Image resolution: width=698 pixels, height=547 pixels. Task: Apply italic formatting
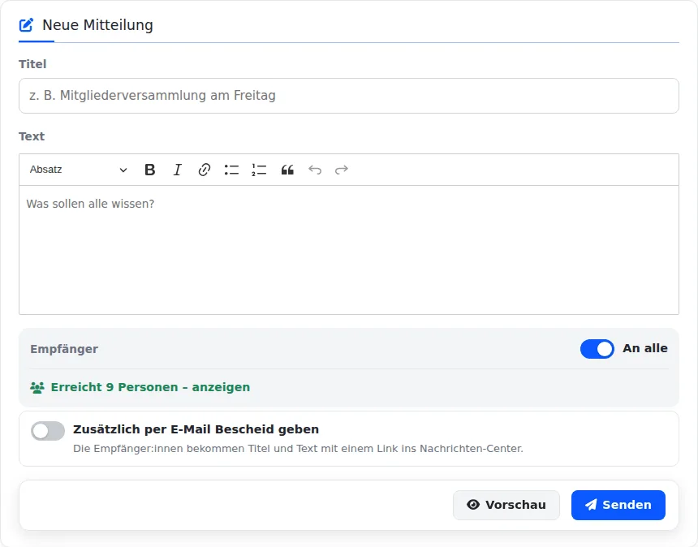tap(177, 170)
